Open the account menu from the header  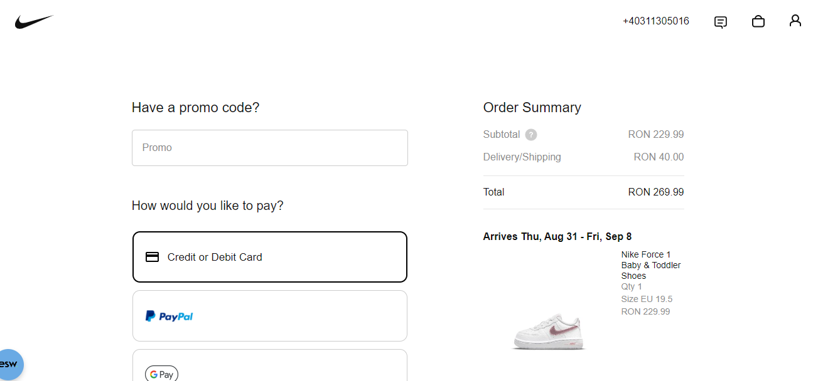coord(795,21)
